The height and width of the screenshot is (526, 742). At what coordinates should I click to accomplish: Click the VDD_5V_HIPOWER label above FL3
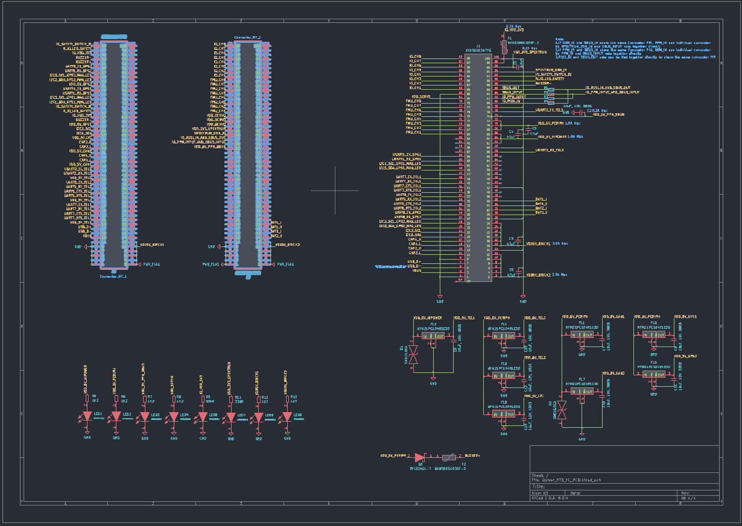(x=427, y=318)
